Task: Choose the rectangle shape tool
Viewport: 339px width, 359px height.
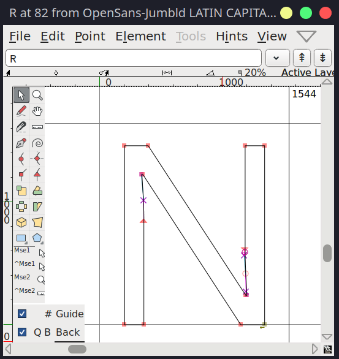Action: pyautogui.click(x=21, y=238)
